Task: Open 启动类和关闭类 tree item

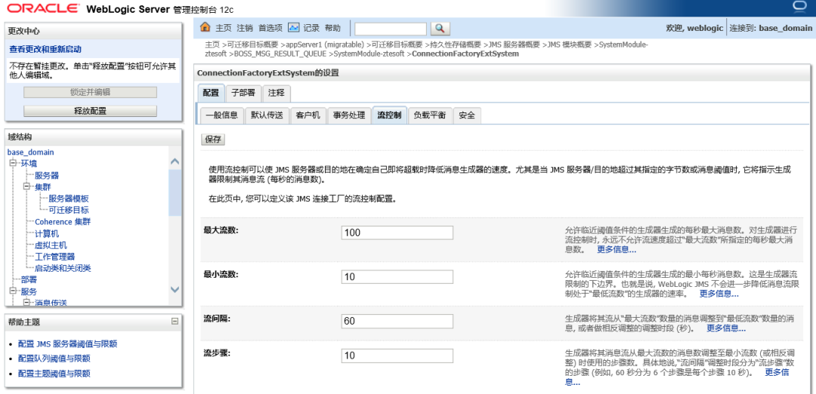Action: (63, 268)
